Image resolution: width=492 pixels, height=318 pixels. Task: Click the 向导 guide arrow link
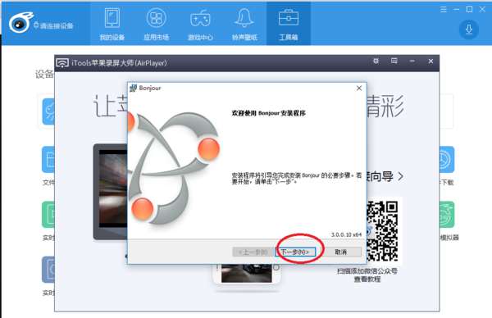pyautogui.click(x=385, y=176)
